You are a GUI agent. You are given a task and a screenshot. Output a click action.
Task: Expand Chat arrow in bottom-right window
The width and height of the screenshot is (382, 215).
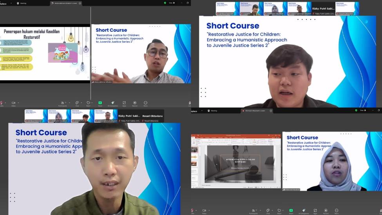tap(272, 210)
